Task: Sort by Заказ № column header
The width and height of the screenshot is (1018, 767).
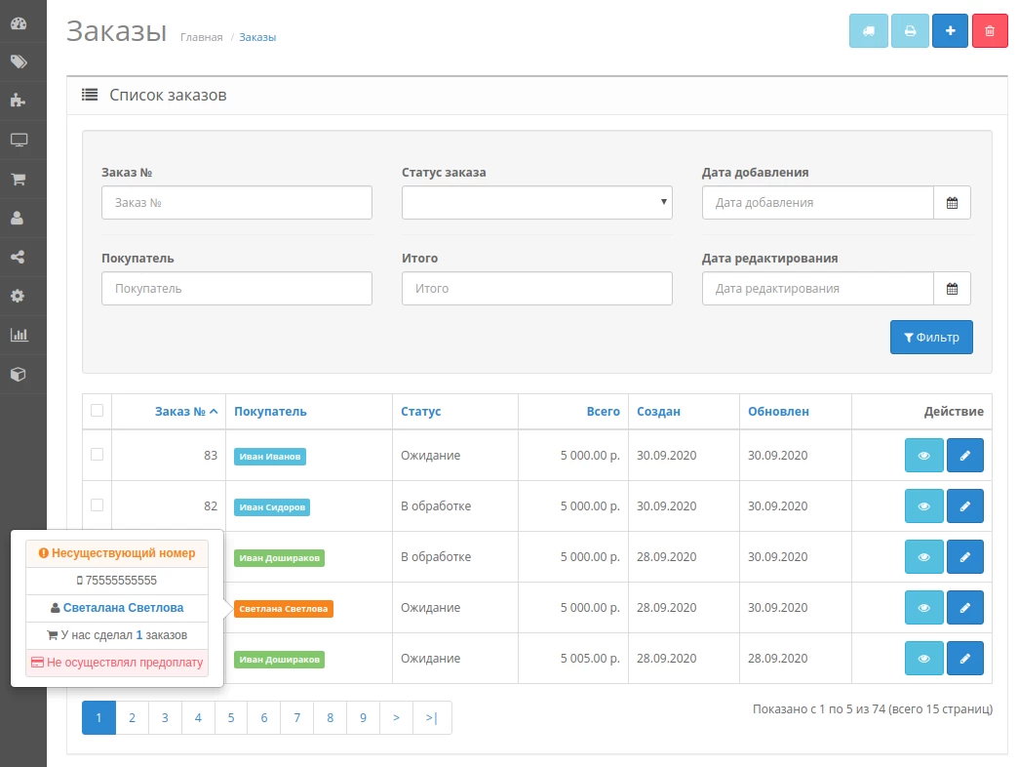Action: pyautogui.click(x=185, y=411)
